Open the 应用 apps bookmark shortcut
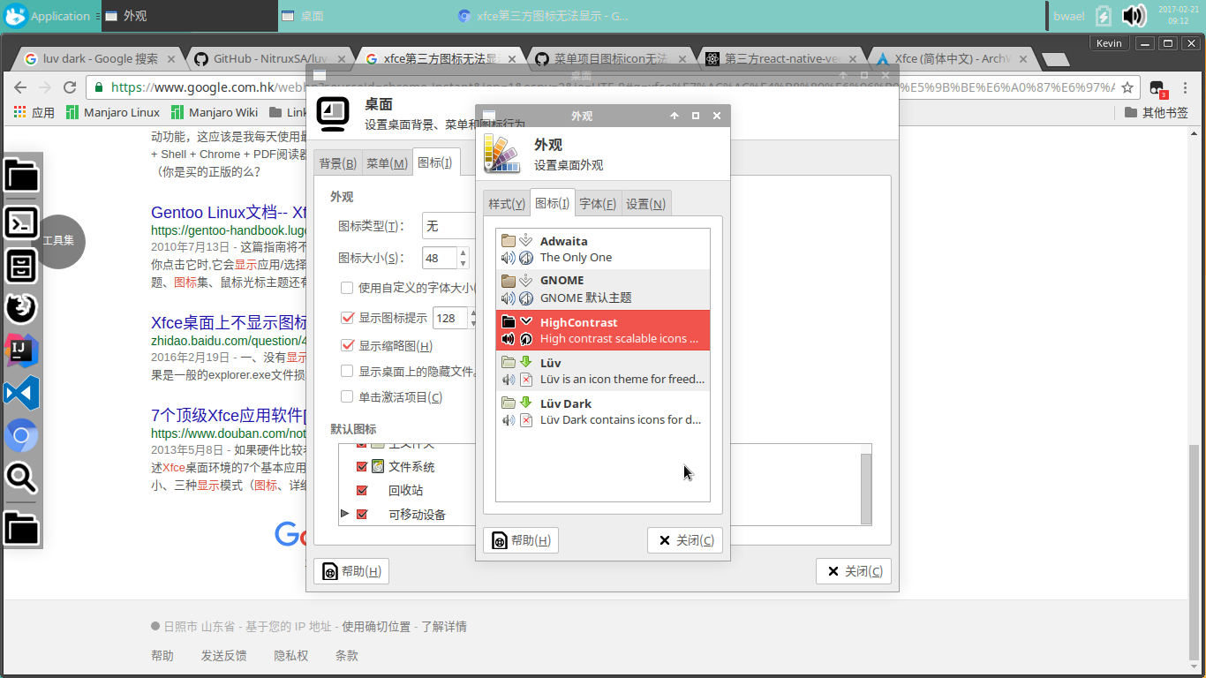Image resolution: width=1206 pixels, height=678 pixels. click(x=34, y=112)
